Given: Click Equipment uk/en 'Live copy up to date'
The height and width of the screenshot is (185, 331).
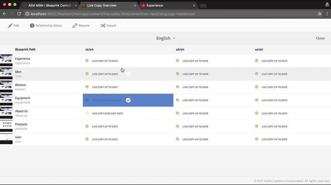Looking at the screenshot, I should 195,100.
